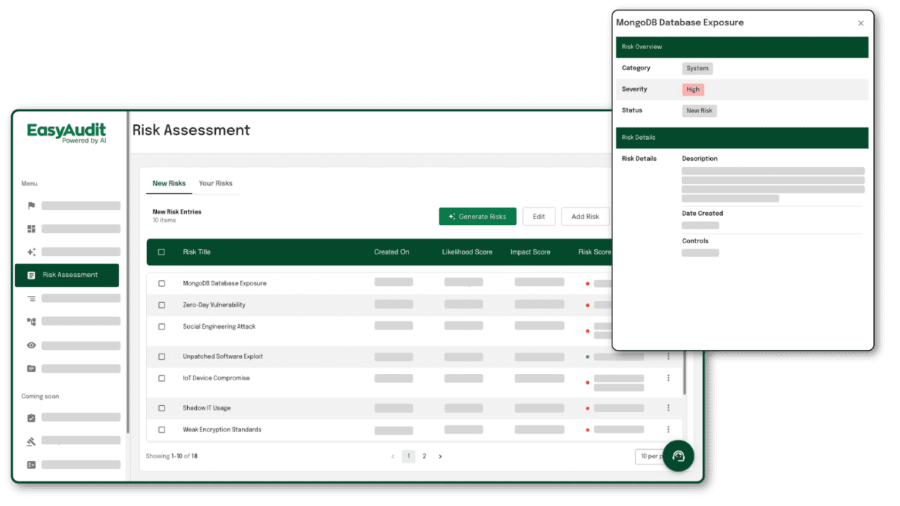Click the previous-page chevron in pagination
Screen dimensions: 900x506
click(392, 456)
